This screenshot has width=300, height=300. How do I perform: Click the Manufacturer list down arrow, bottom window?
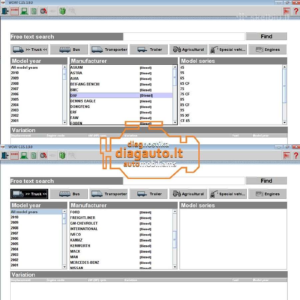175,267
